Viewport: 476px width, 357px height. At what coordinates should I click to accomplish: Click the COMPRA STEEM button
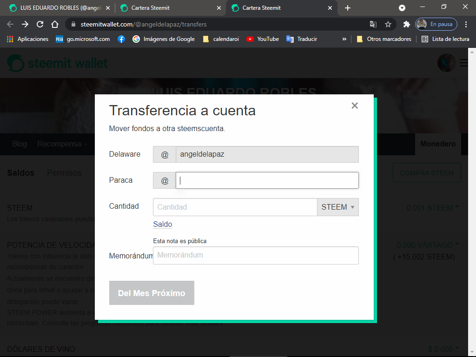coord(427,173)
